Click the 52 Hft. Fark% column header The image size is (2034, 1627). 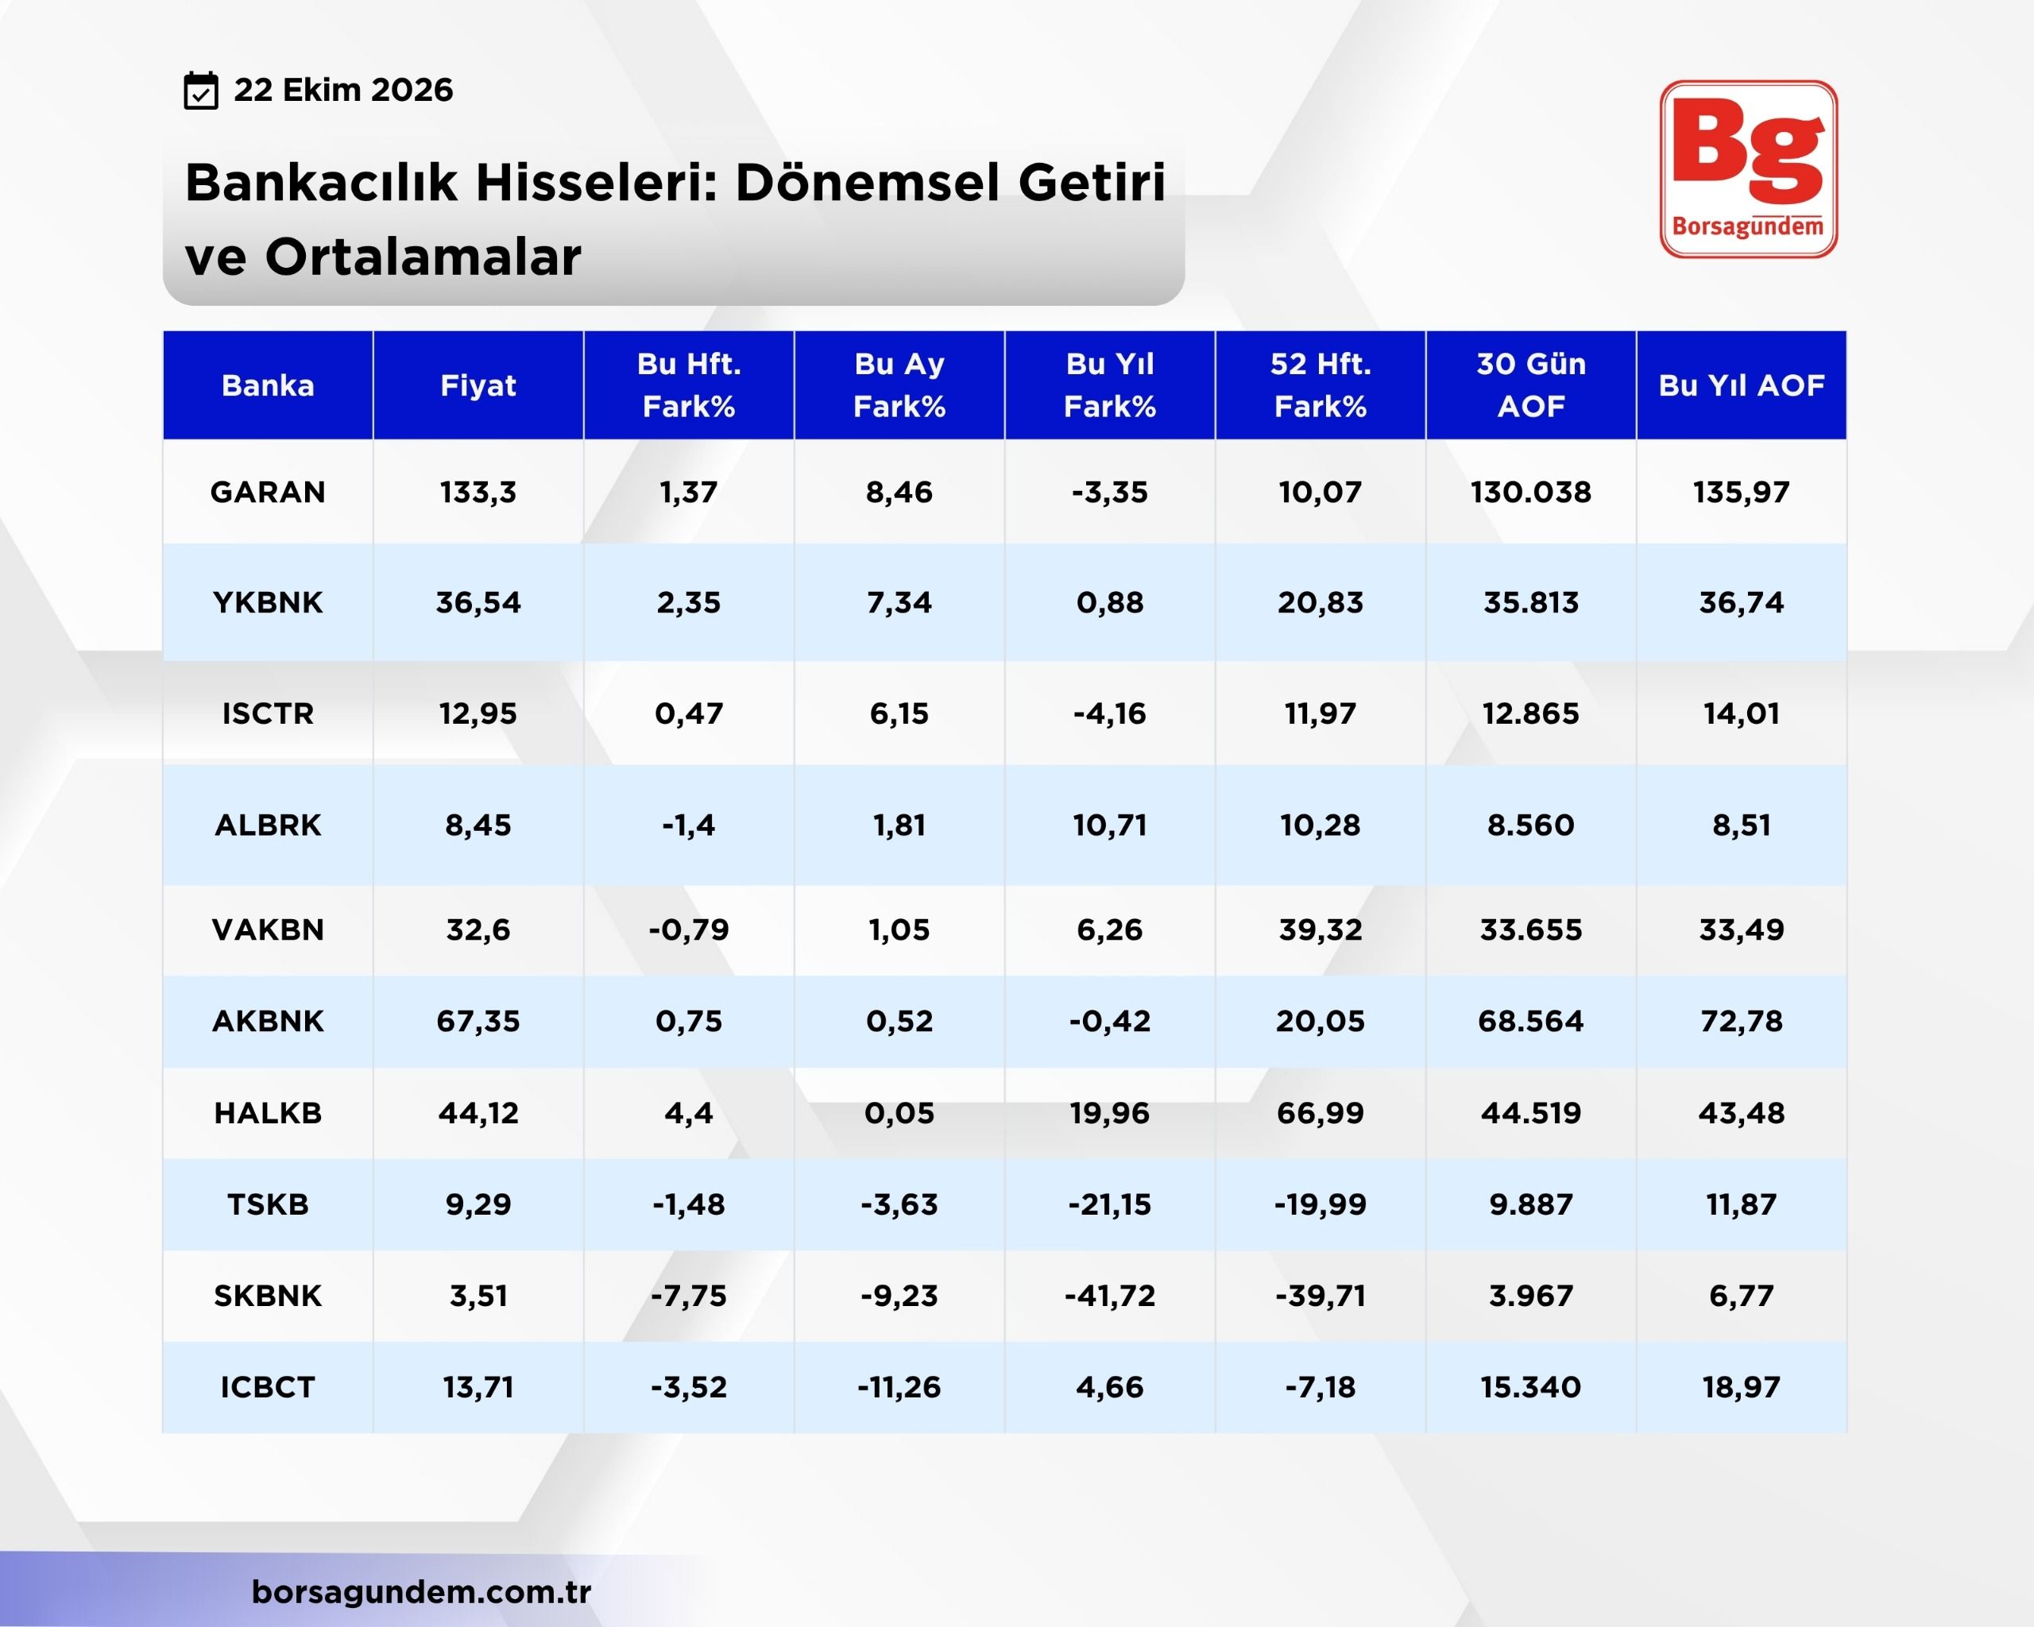pyautogui.click(x=1320, y=385)
